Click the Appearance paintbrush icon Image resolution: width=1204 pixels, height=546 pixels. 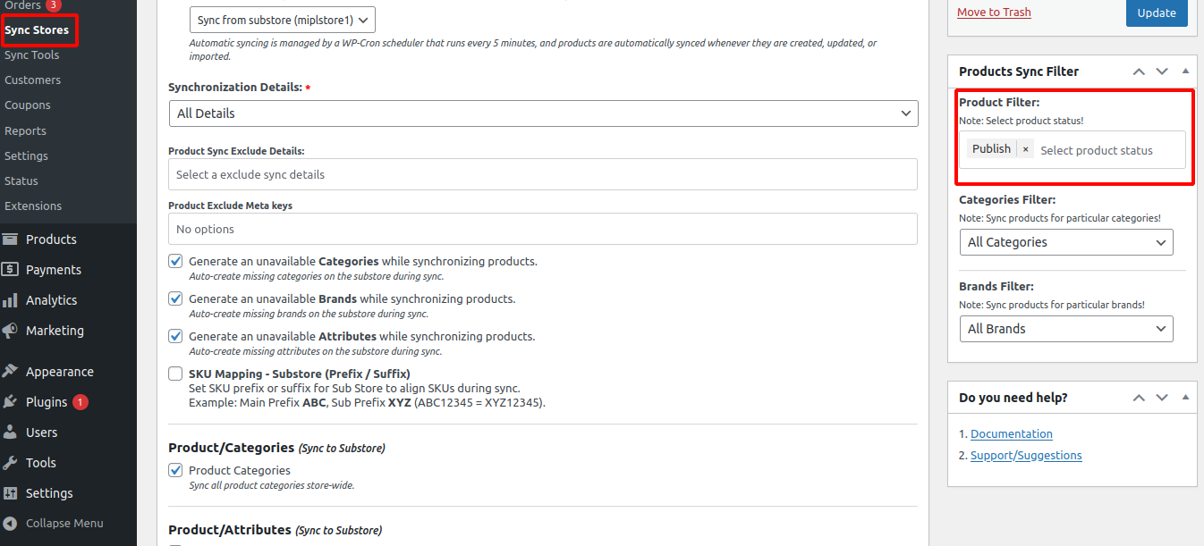coord(11,372)
